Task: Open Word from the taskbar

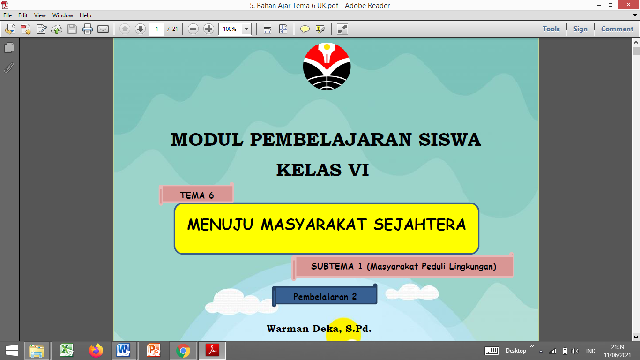Action: 124,351
